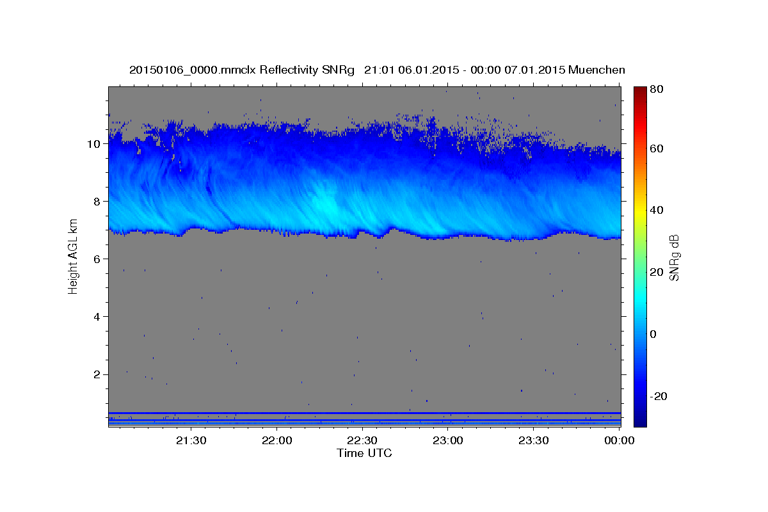768x512 pixels.
Task: Click the colorbar value 20
Action: pyautogui.click(x=656, y=272)
